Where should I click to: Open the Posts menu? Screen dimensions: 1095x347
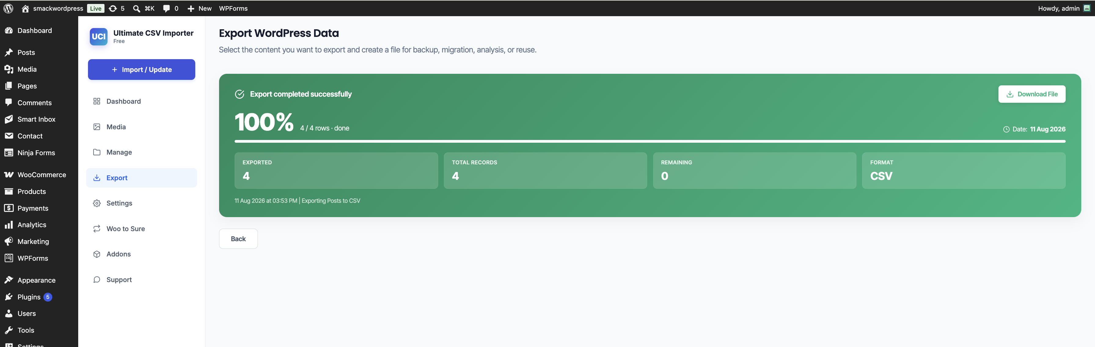39,53
